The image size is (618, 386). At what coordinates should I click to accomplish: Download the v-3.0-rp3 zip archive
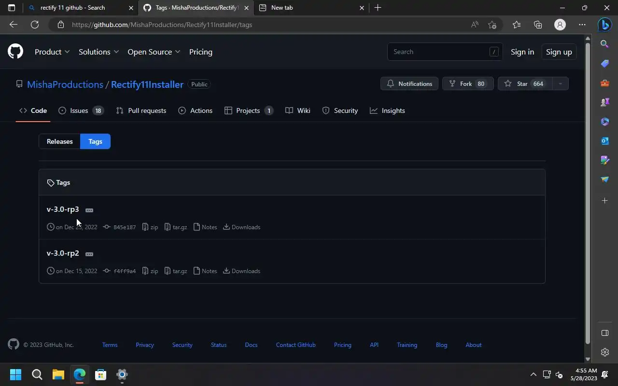pyautogui.click(x=150, y=227)
